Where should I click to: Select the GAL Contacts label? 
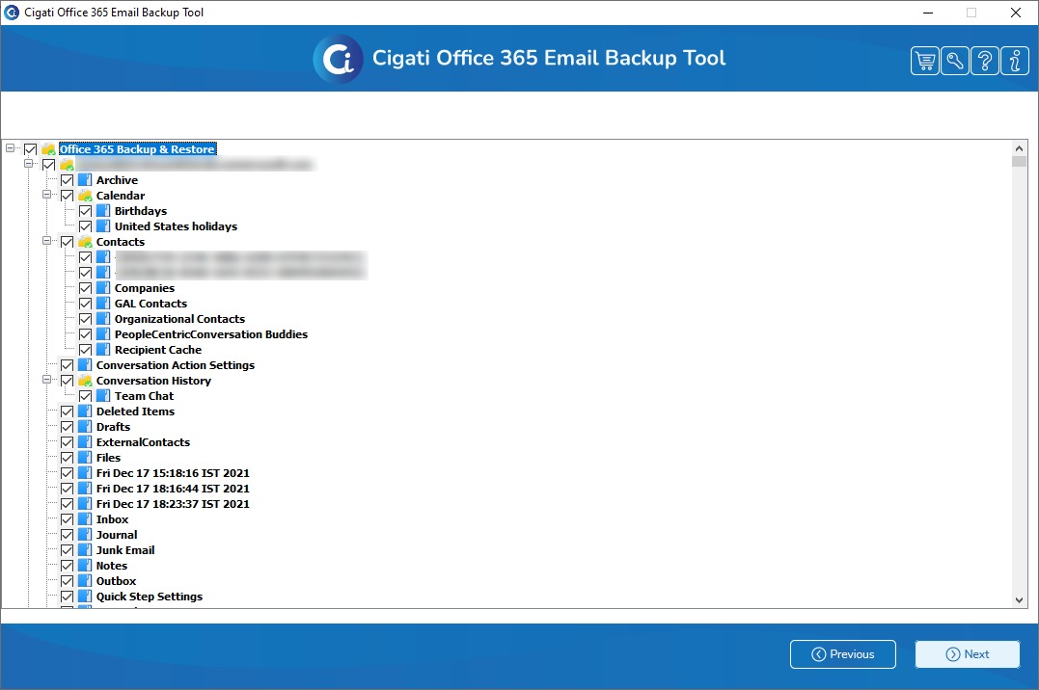coord(151,304)
